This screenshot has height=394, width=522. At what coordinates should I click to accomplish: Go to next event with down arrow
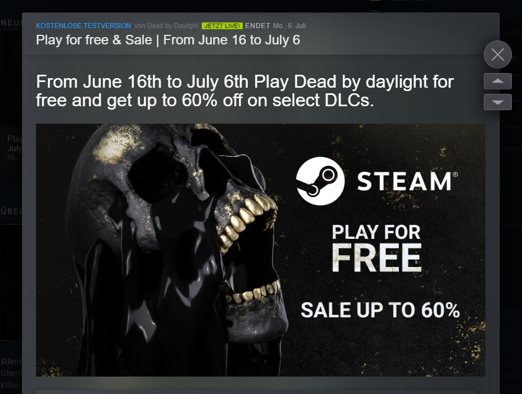click(x=497, y=102)
